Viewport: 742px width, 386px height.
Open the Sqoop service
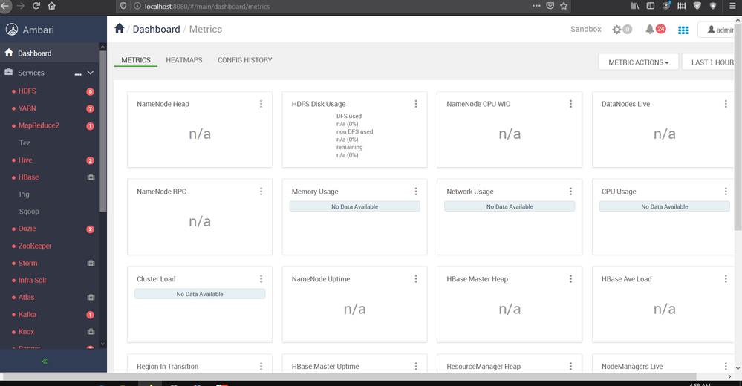coord(29,212)
